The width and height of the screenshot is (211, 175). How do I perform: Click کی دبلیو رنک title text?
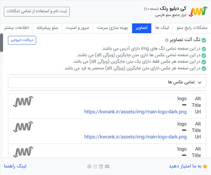(x=173, y=8)
